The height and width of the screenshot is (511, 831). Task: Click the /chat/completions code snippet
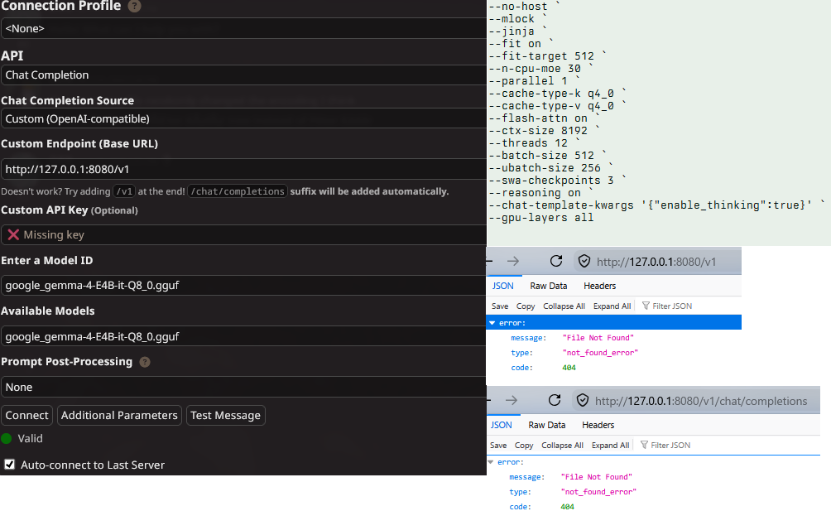238,191
